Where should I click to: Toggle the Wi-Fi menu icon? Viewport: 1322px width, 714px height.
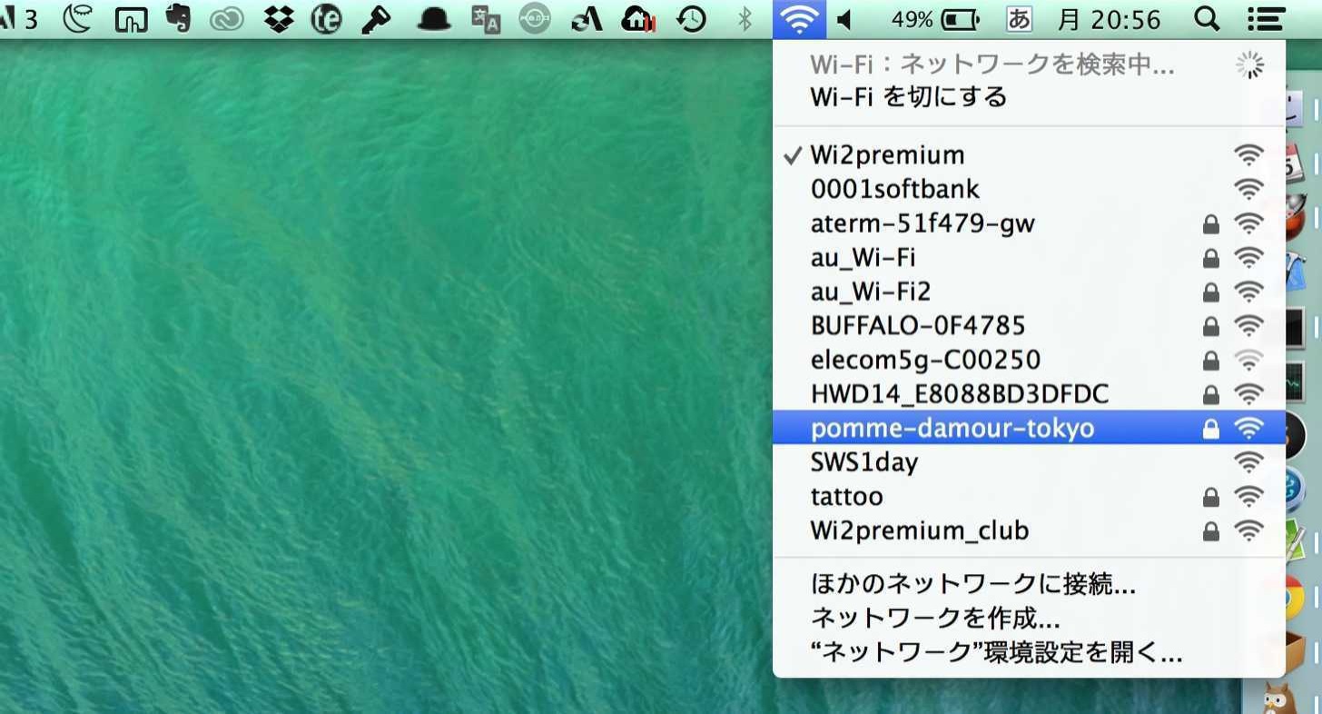[x=799, y=19]
